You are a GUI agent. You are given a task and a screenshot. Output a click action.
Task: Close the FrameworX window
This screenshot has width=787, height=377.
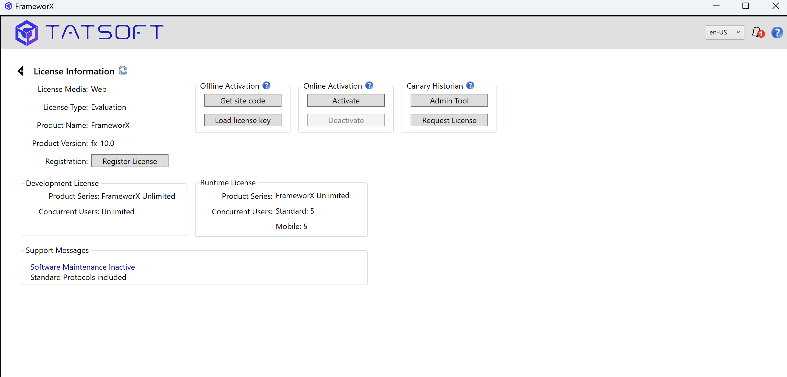coord(776,6)
